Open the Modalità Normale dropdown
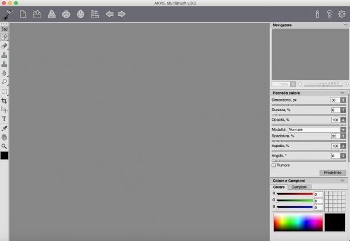Viewport: 350px width, 241px height. point(317,129)
